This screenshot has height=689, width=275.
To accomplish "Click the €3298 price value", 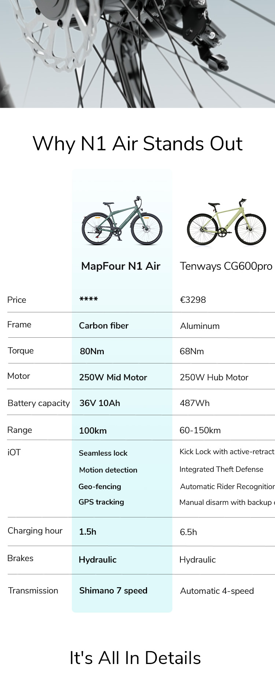I will click(x=193, y=300).
